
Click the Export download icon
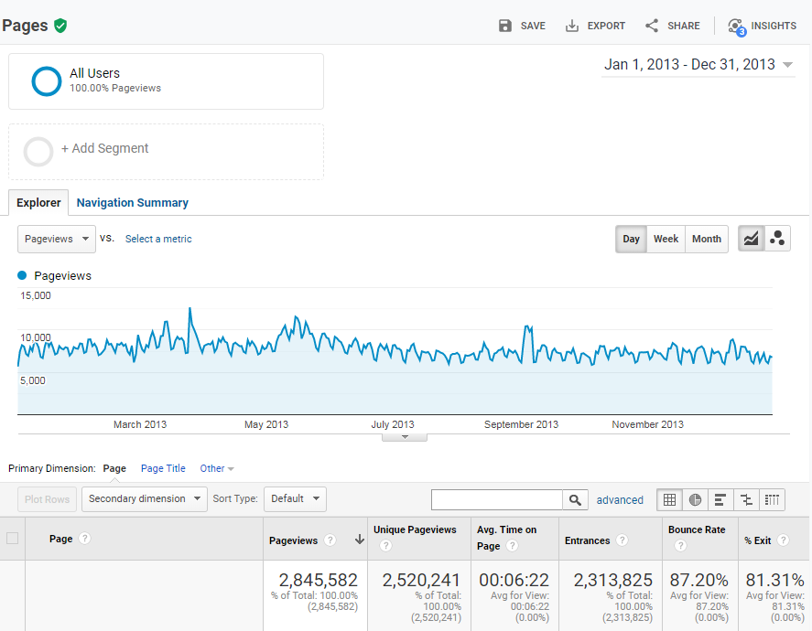point(572,26)
